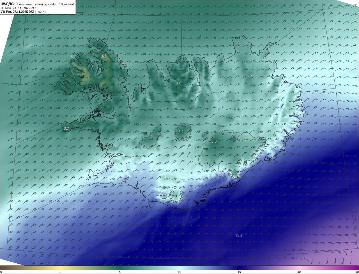Click the 6.2 value label on the map
The width and height of the screenshot is (359, 274).
(x=249, y=76)
